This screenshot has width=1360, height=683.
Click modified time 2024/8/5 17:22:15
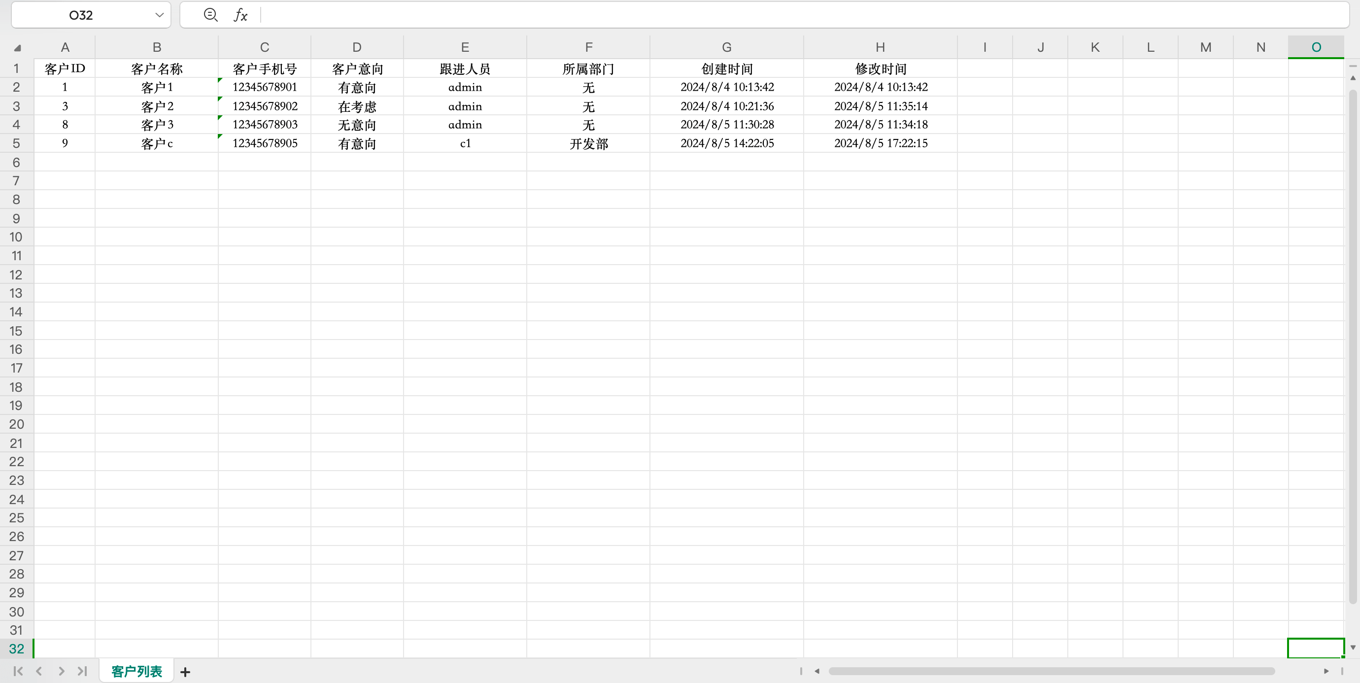point(881,143)
